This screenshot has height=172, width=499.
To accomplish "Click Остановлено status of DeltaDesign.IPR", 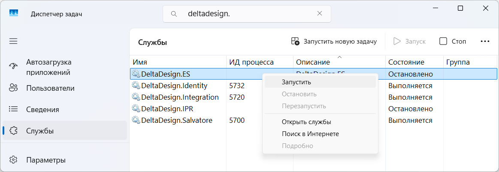I will click(411, 109).
